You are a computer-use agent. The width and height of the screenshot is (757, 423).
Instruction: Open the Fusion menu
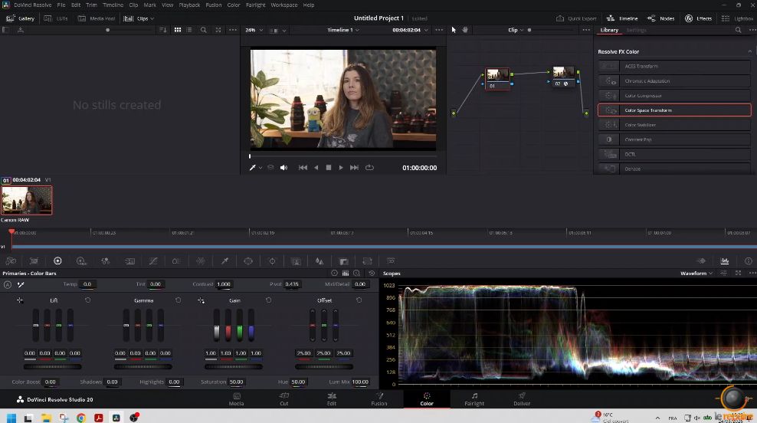point(214,5)
